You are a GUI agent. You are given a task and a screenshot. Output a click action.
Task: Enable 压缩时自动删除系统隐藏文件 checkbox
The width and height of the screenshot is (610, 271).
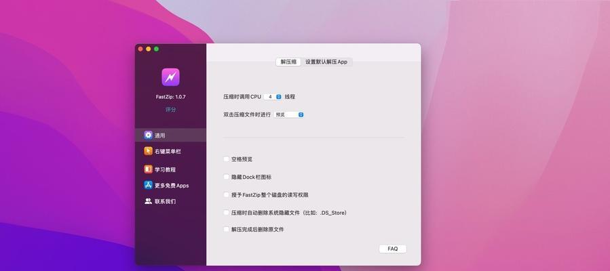(x=226, y=212)
